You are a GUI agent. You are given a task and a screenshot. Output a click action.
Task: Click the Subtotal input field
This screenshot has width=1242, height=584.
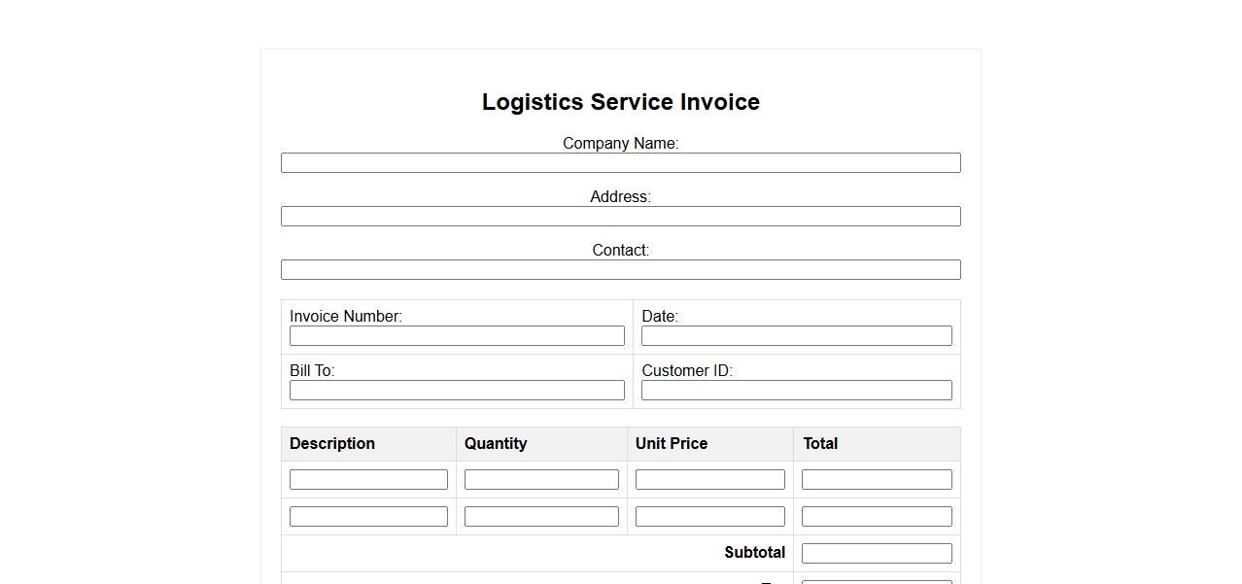876,554
